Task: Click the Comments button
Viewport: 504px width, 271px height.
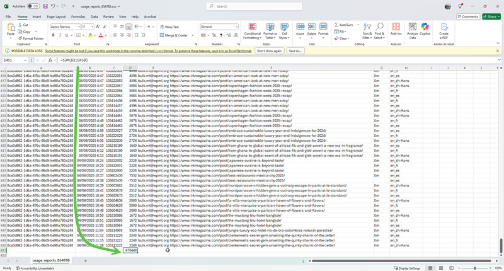Action: 468,16
